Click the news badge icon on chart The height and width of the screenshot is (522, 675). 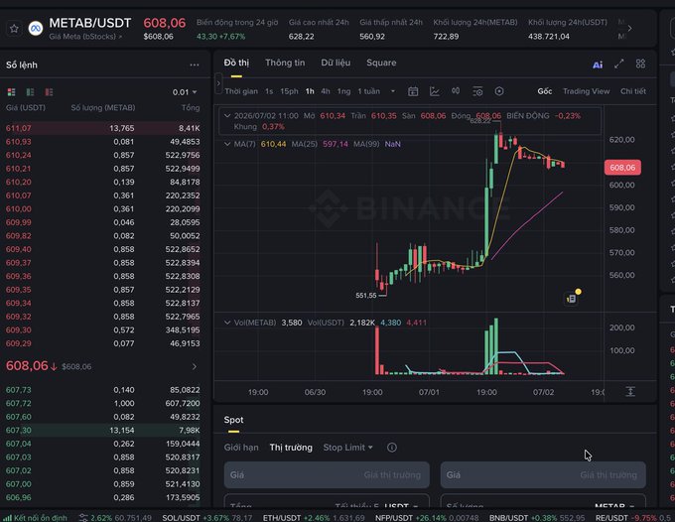571,299
